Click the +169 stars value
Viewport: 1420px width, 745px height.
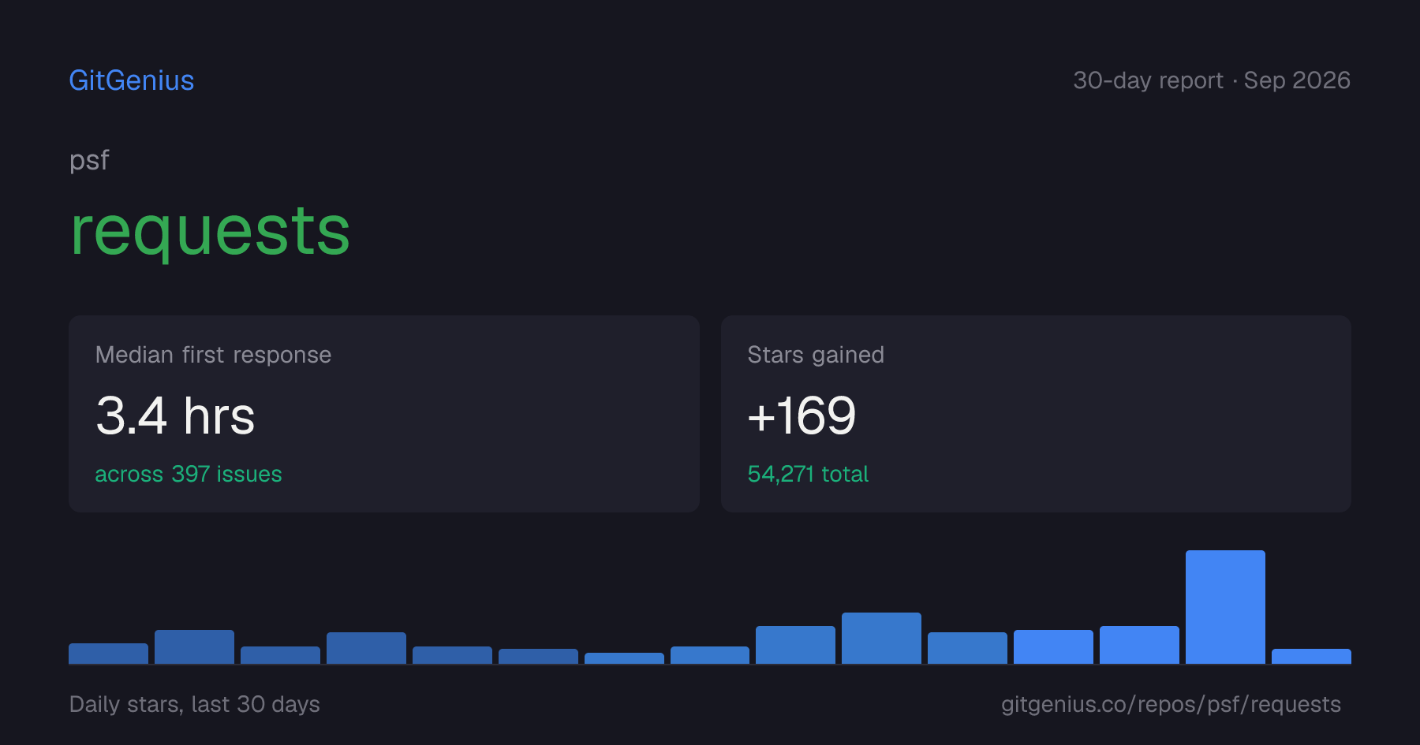802,415
